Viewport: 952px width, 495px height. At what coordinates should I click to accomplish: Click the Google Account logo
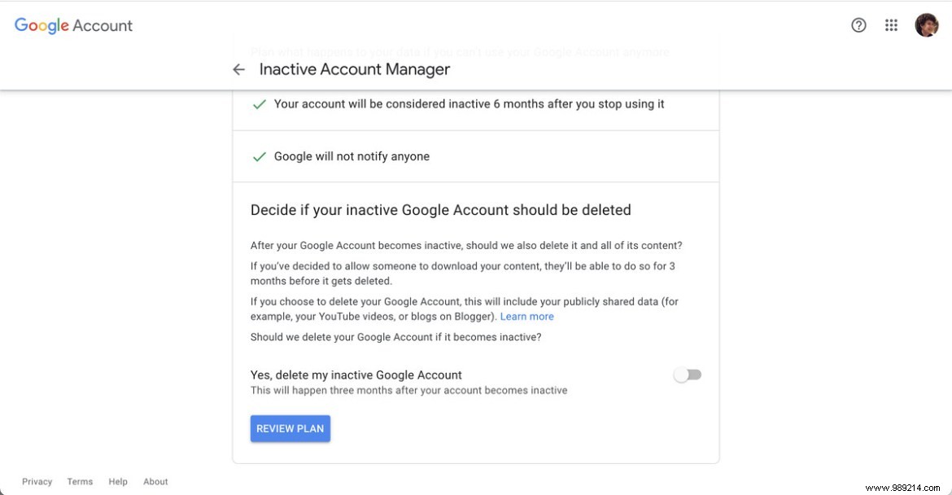click(72, 25)
